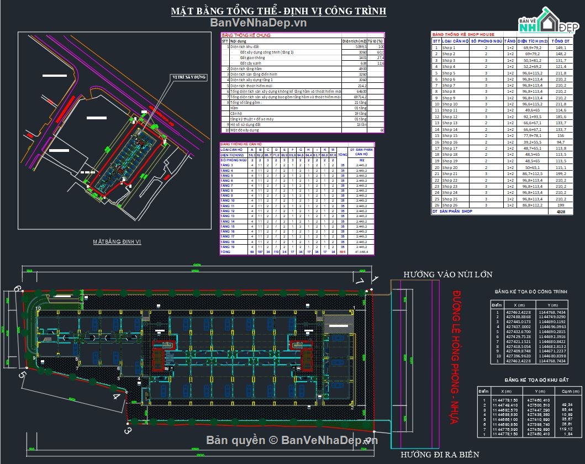The width and height of the screenshot is (585, 464).
Task: Click the BanVeNhaDep.vn watermark at top
Action: click(257, 22)
